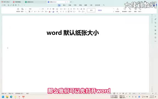Open the ribbon search magnifier
The image size is (158, 99).
[x=104, y=5]
